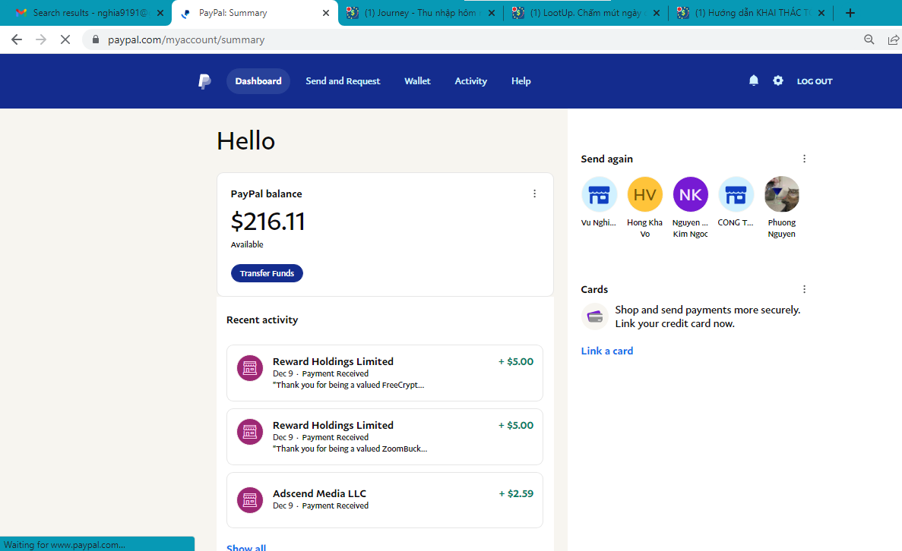Click the credit card icon under Cards
The height and width of the screenshot is (551, 902).
click(x=595, y=316)
